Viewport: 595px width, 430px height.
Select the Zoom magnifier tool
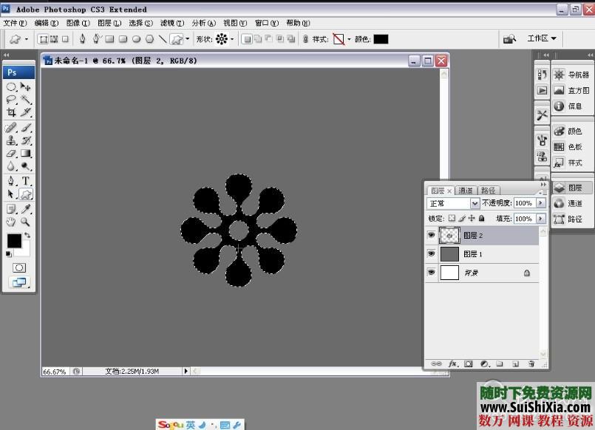pyautogui.click(x=27, y=222)
